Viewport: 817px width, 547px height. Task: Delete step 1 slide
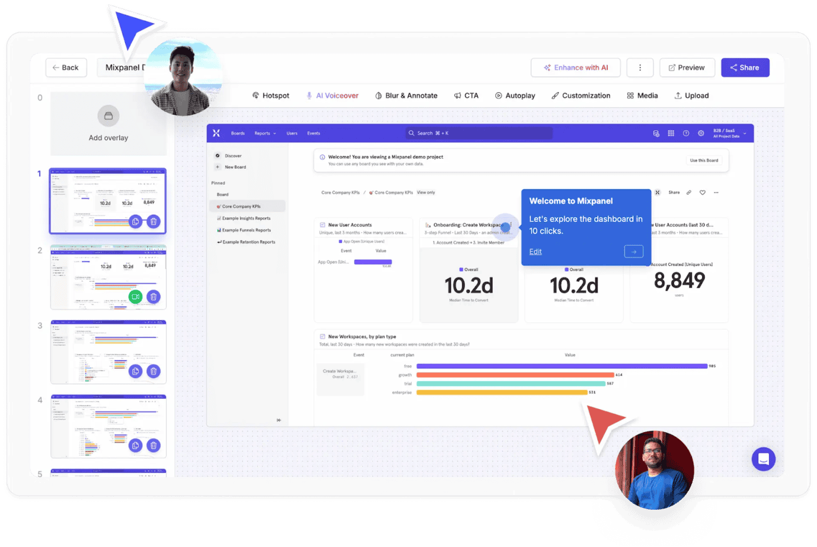pyautogui.click(x=153, y=221)
